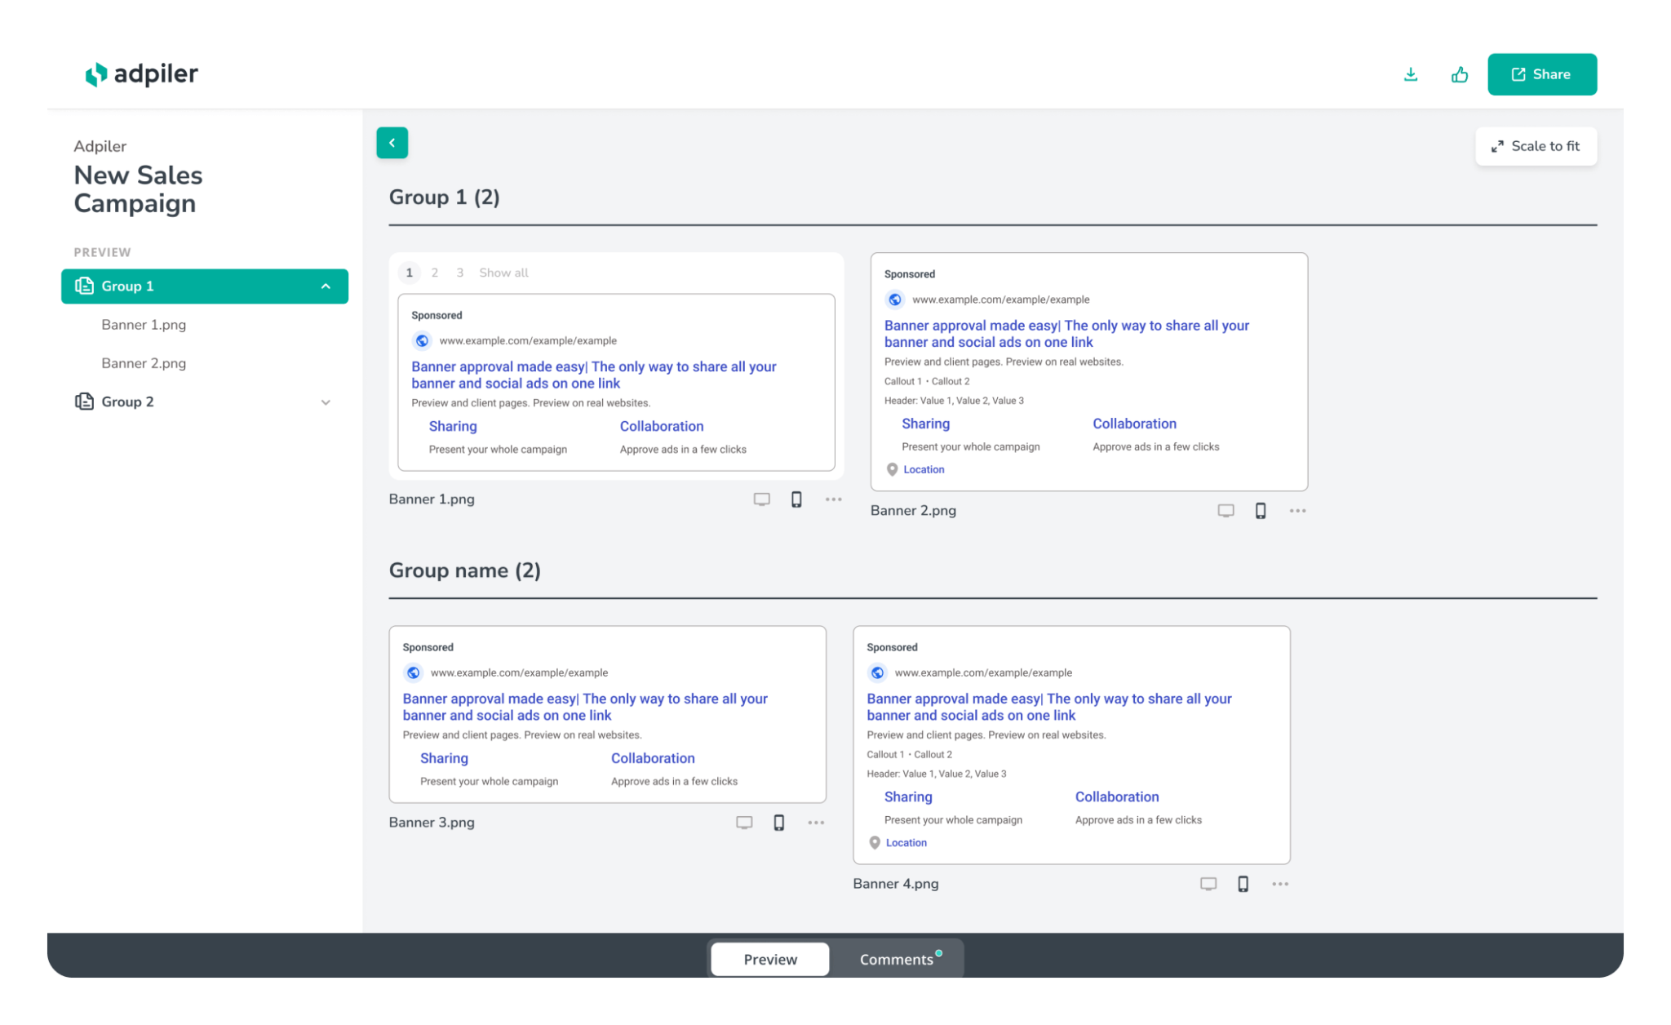Open more options for Banner 1.png

833,499
